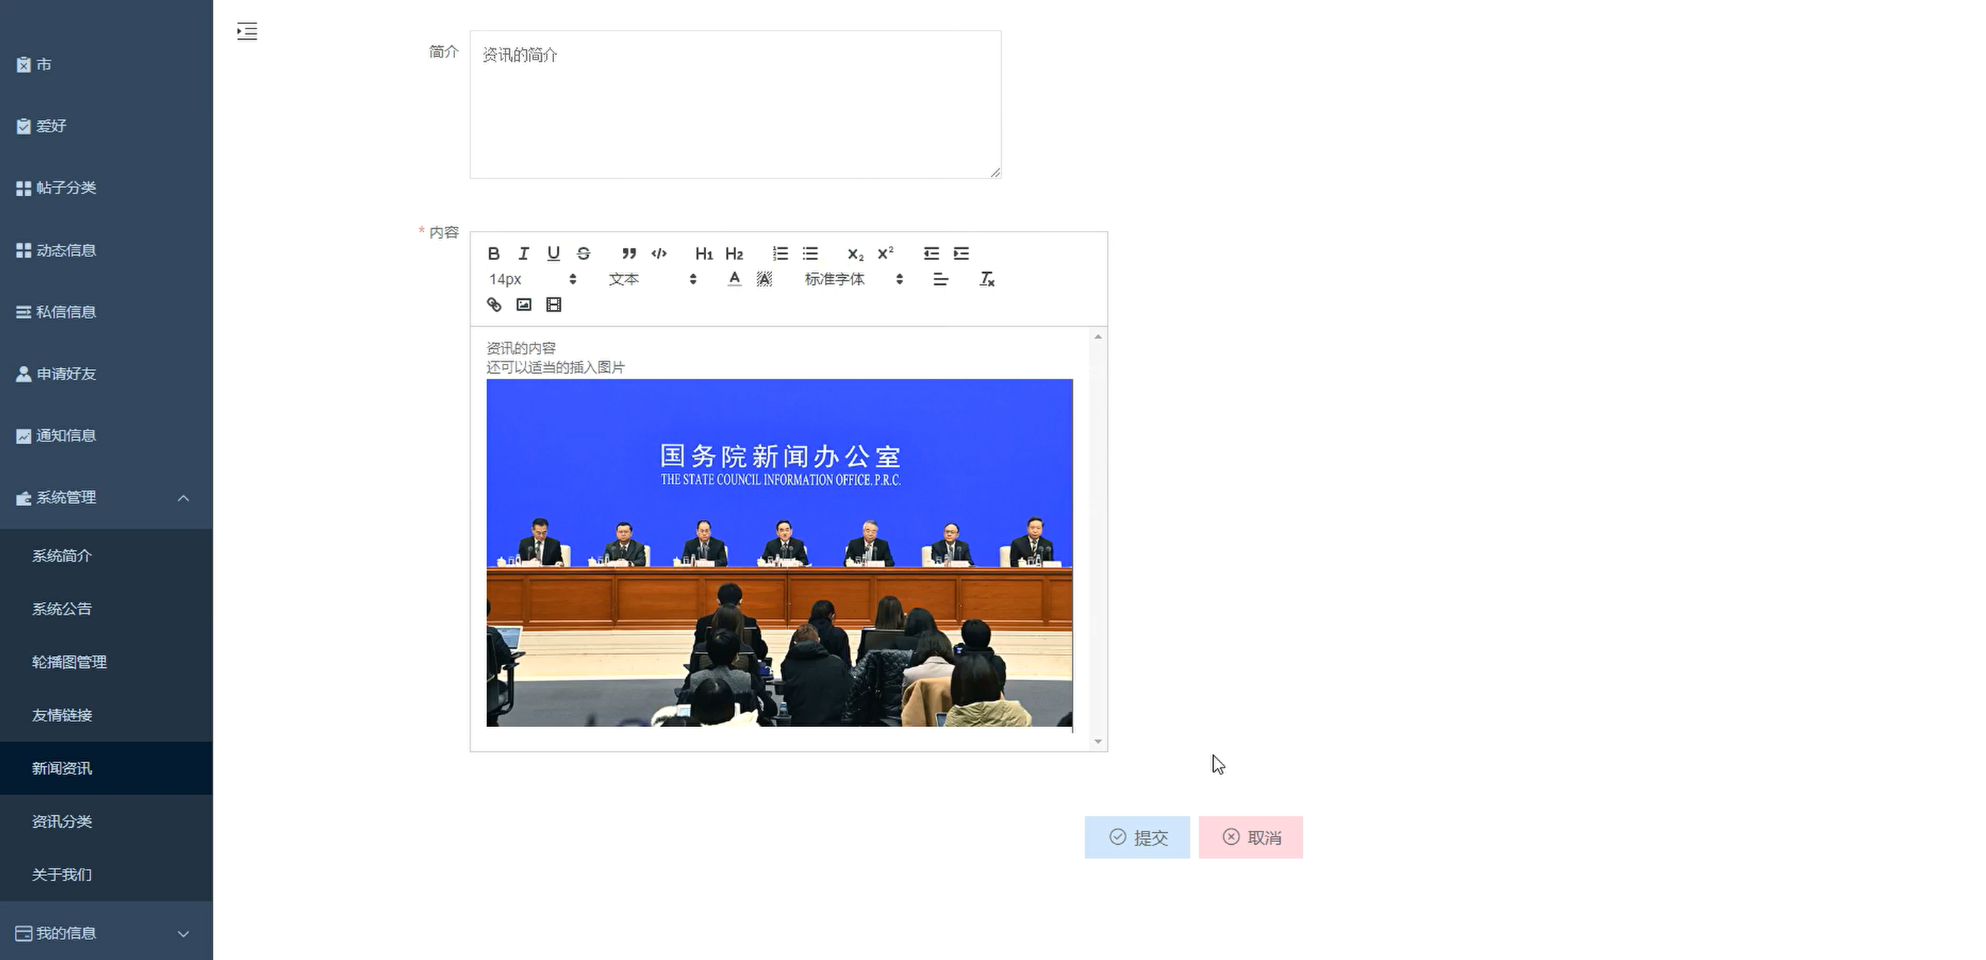Image resolution: width=1986 pixels, height=960 pixels.
Task: Expand the 我的信息 menu group
Action: click(107, 933)
